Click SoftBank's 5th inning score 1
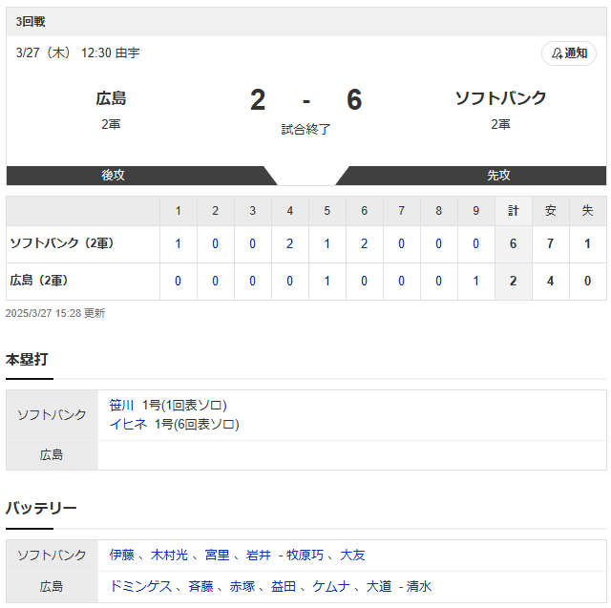Image resolution: width=611 pixels, height=608 pixels. tap(327, 243)
